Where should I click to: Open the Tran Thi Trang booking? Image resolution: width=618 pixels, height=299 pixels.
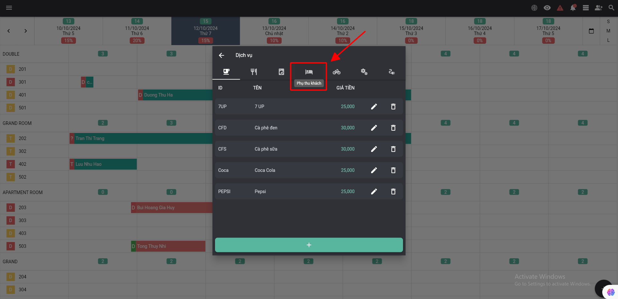pos(141,138)
